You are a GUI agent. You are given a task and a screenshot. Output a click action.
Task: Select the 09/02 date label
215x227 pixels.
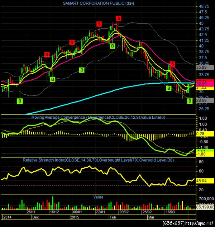[124, 212]
